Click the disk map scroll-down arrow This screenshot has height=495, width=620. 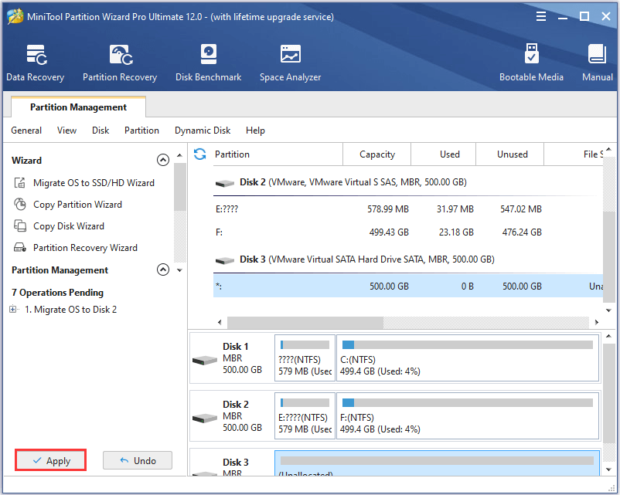tap(609, 470)
